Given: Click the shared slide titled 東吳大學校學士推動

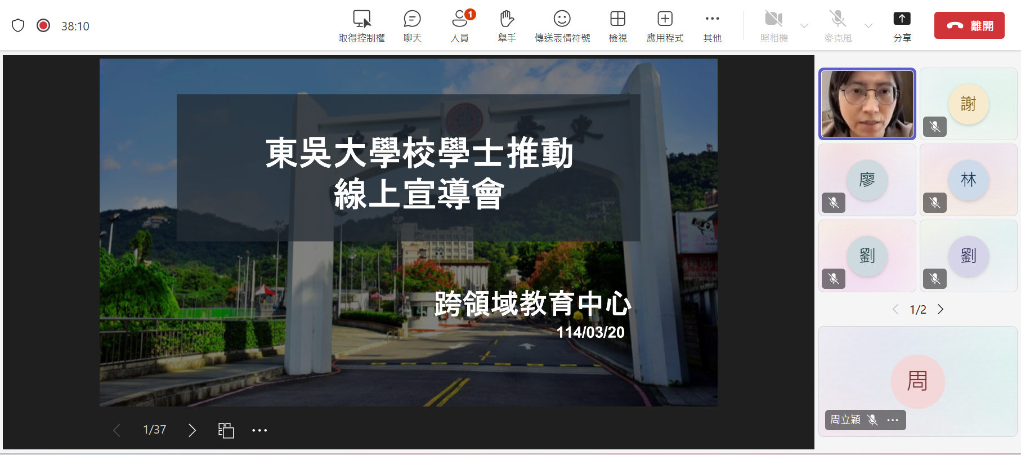Looking at the screenshot, I should (409, 233).
